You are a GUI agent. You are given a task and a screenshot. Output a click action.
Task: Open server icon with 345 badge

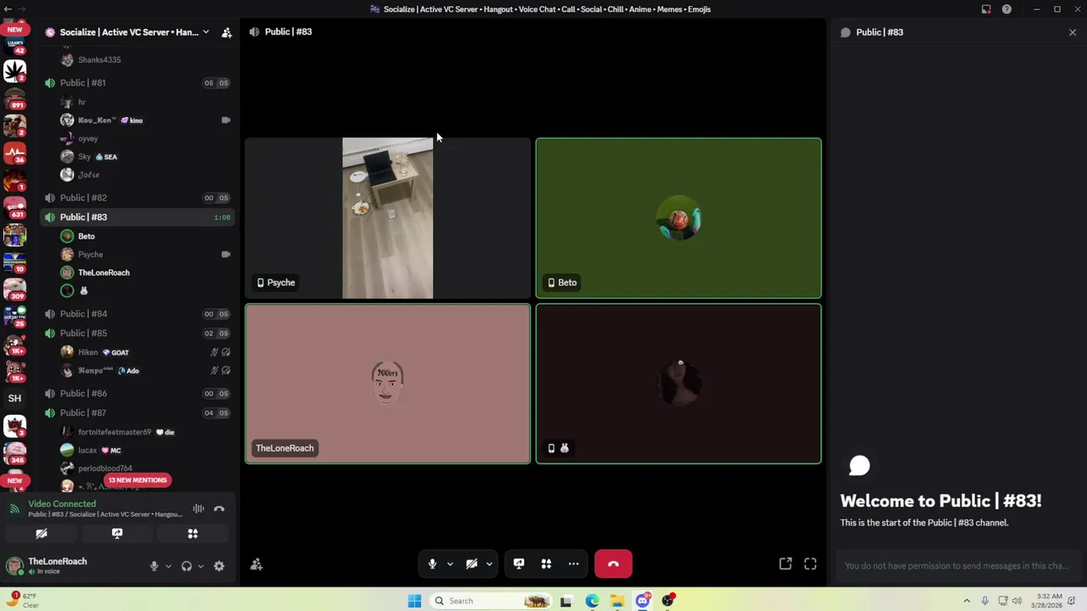pos(14,453)
